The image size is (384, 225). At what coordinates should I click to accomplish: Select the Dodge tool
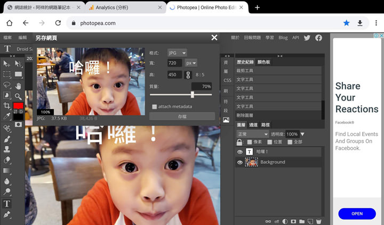tap(6, 192)
